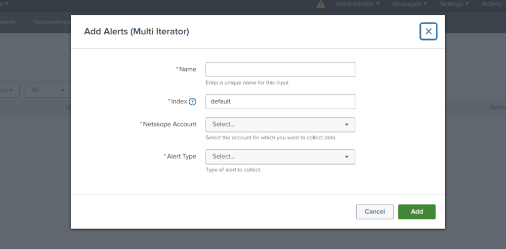
Task: Open the Administrator menu
Action: 357,4
